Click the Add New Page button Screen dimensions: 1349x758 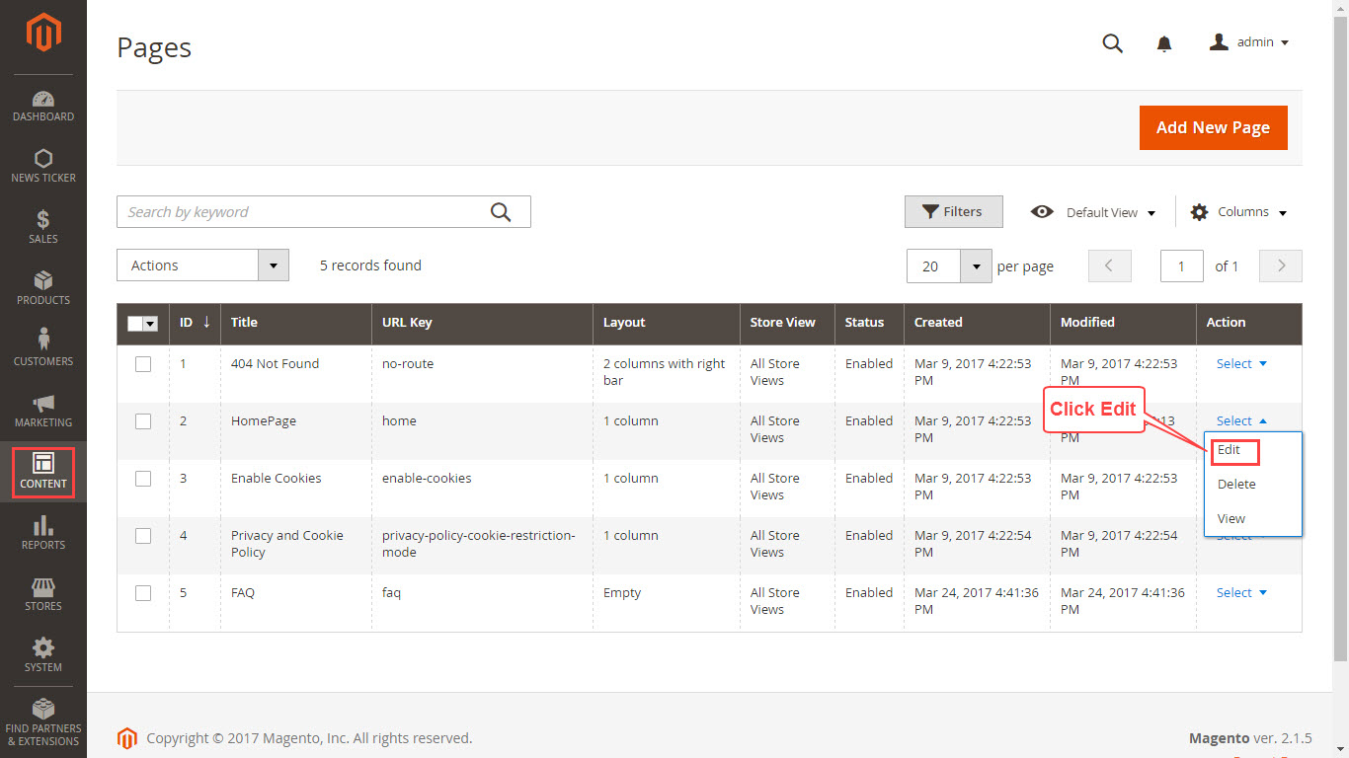[1213, 127]
